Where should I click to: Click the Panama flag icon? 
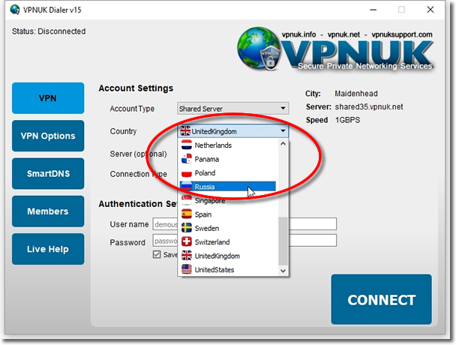pos(187,159)
